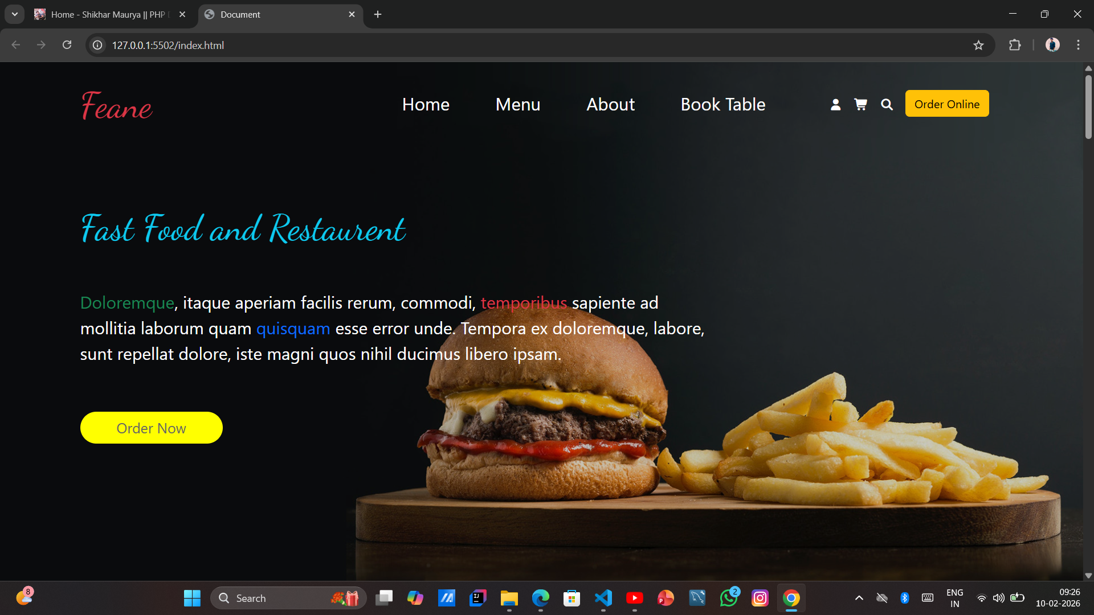
Task: Open the Chrome three-dot menu
Action: coord(1078,45)
